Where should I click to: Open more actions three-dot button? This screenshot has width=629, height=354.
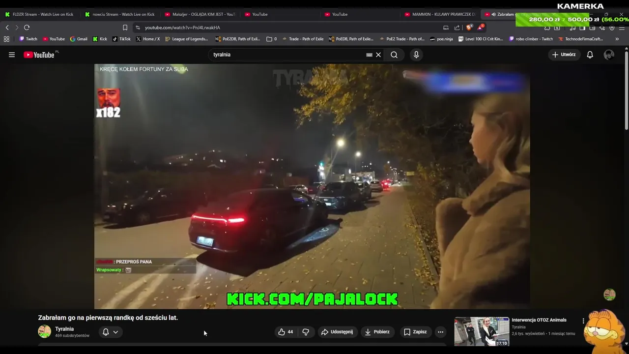click(x=440, y=332)
